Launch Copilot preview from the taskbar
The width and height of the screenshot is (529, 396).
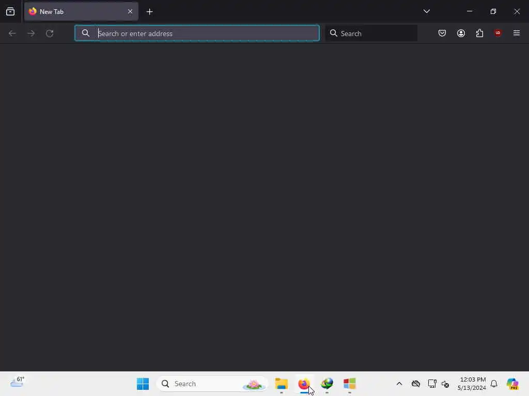(512, 384)
